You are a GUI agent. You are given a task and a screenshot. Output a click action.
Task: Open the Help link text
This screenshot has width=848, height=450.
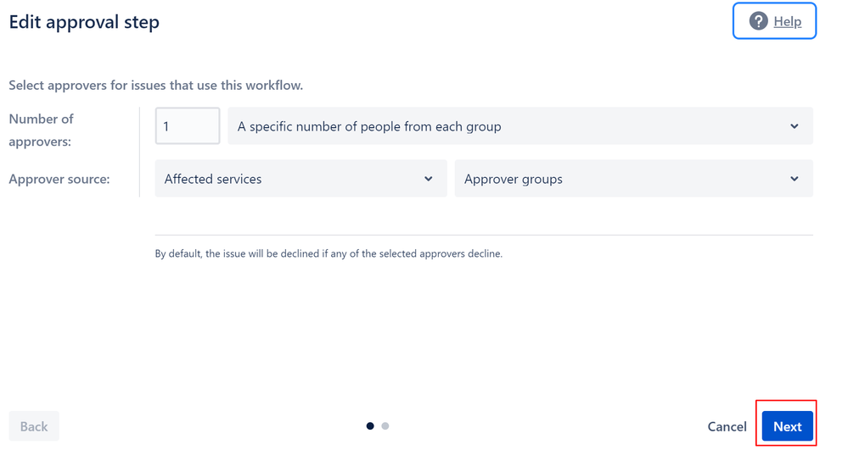(788, 22)
